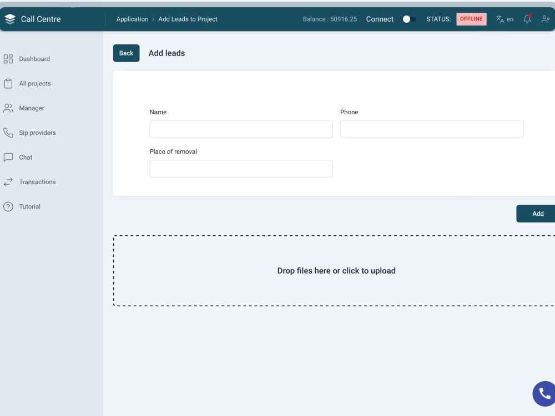Open Dashboard in the sidebar
The width and height of the screenshot is (555, 416).
coord(34,59)
